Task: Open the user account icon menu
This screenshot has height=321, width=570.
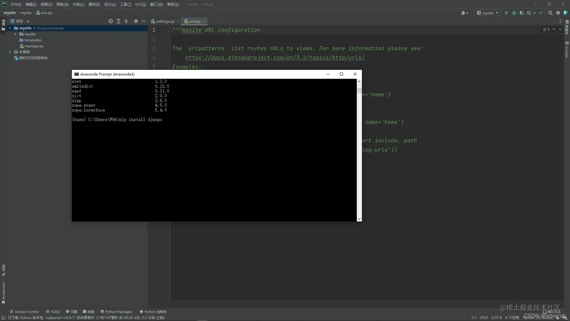Action: coord(464,13)
